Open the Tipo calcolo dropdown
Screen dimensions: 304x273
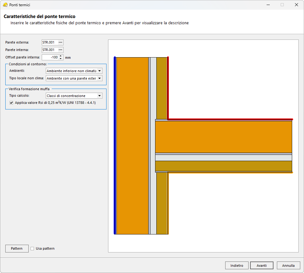99,96
